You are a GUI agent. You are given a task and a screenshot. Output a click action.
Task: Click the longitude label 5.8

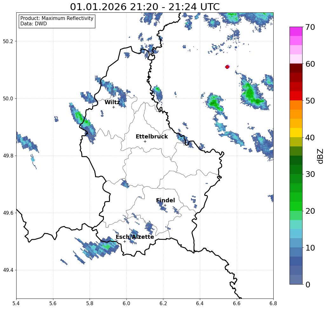click(x=90, y=303)
